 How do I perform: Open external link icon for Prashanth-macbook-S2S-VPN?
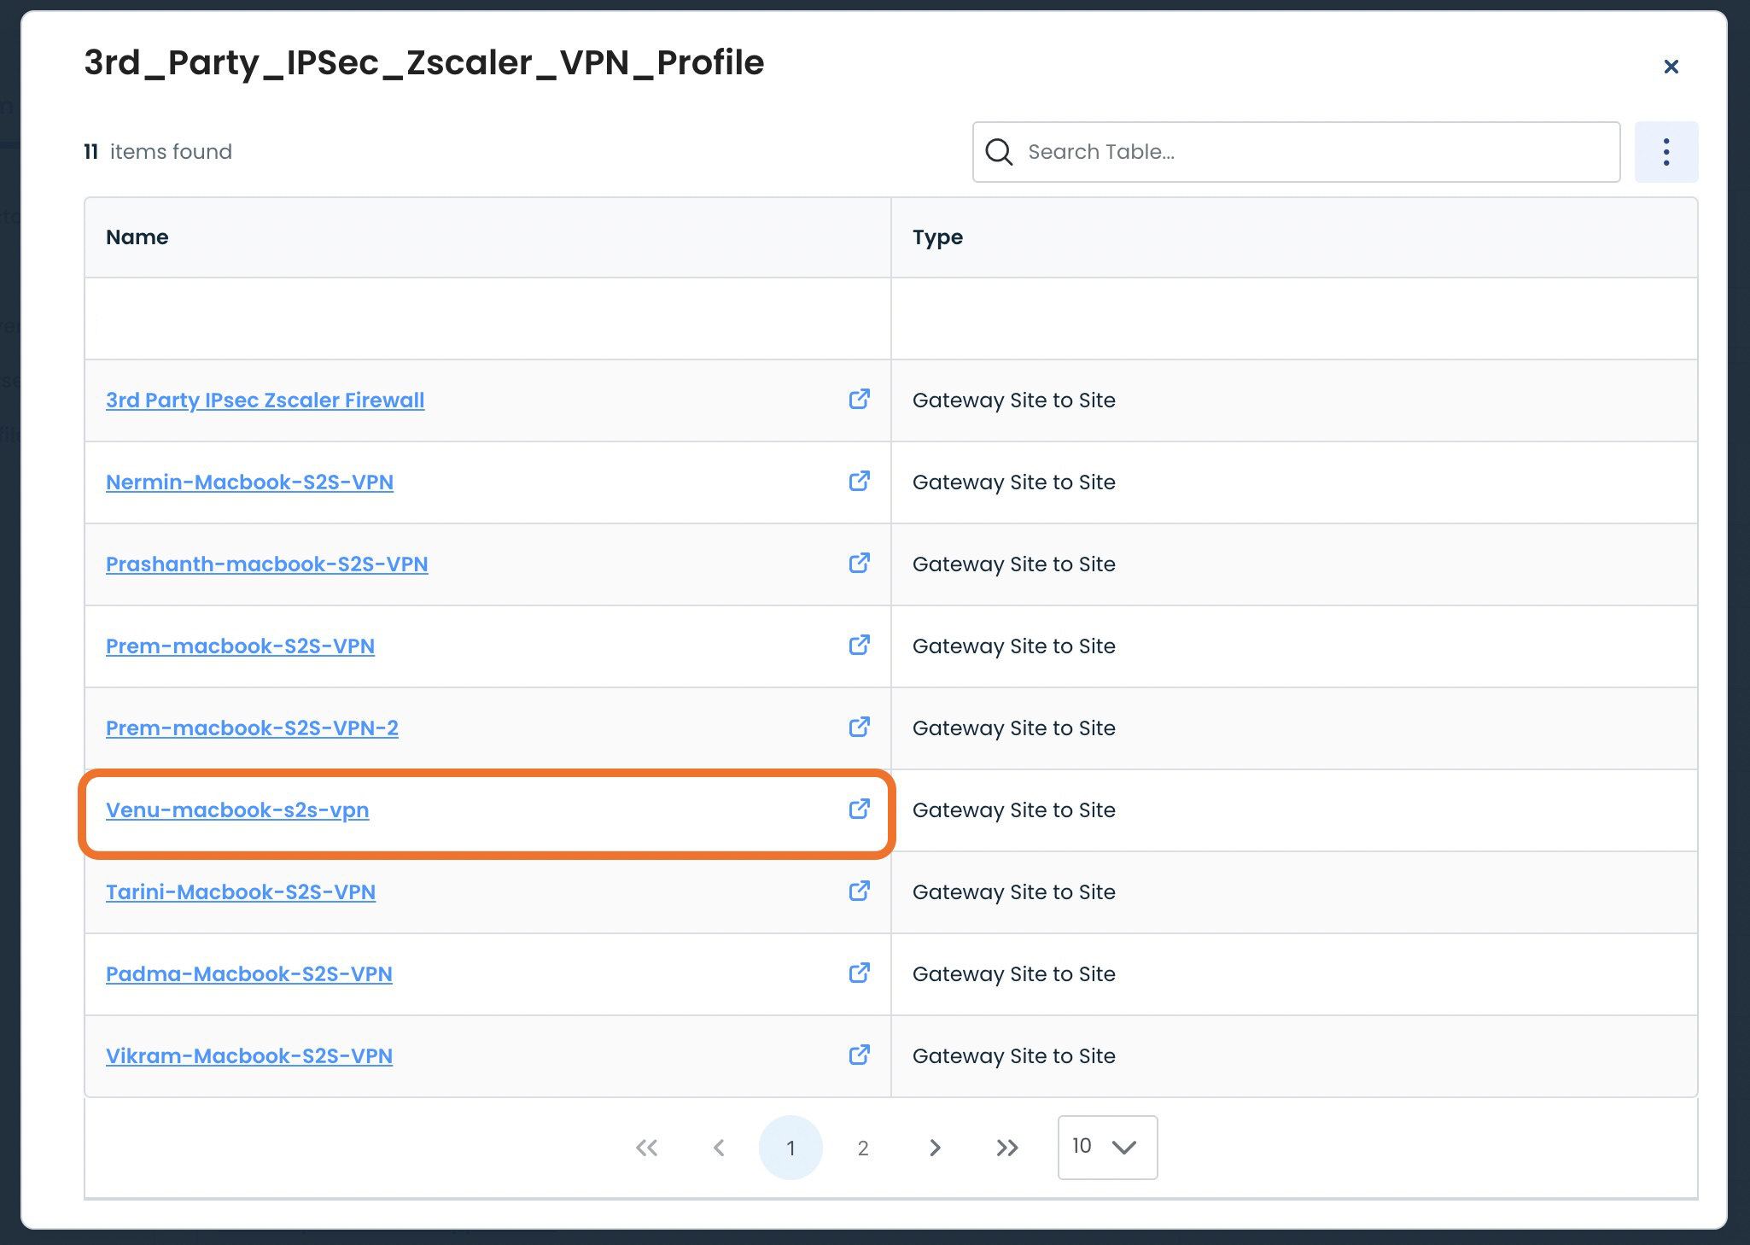point(859,564)
